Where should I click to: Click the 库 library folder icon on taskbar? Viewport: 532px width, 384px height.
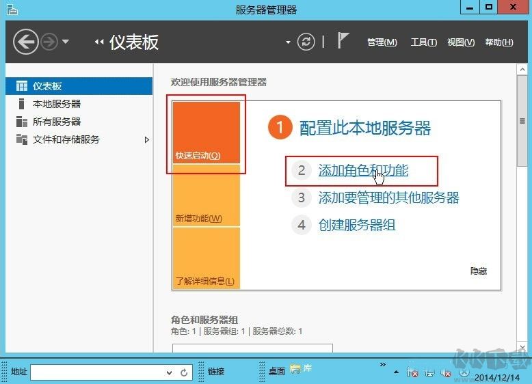click(x=295, y=369)
